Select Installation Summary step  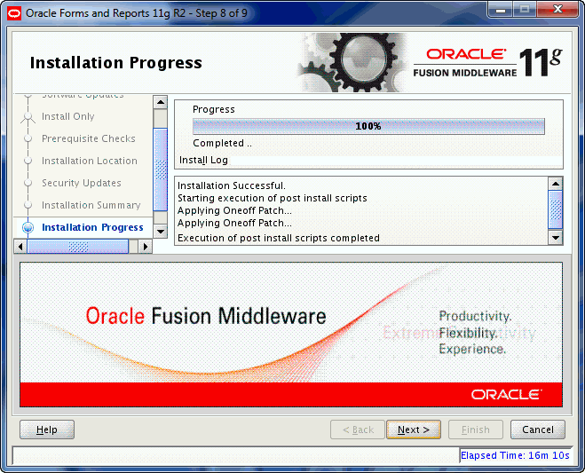coord(91,205)
